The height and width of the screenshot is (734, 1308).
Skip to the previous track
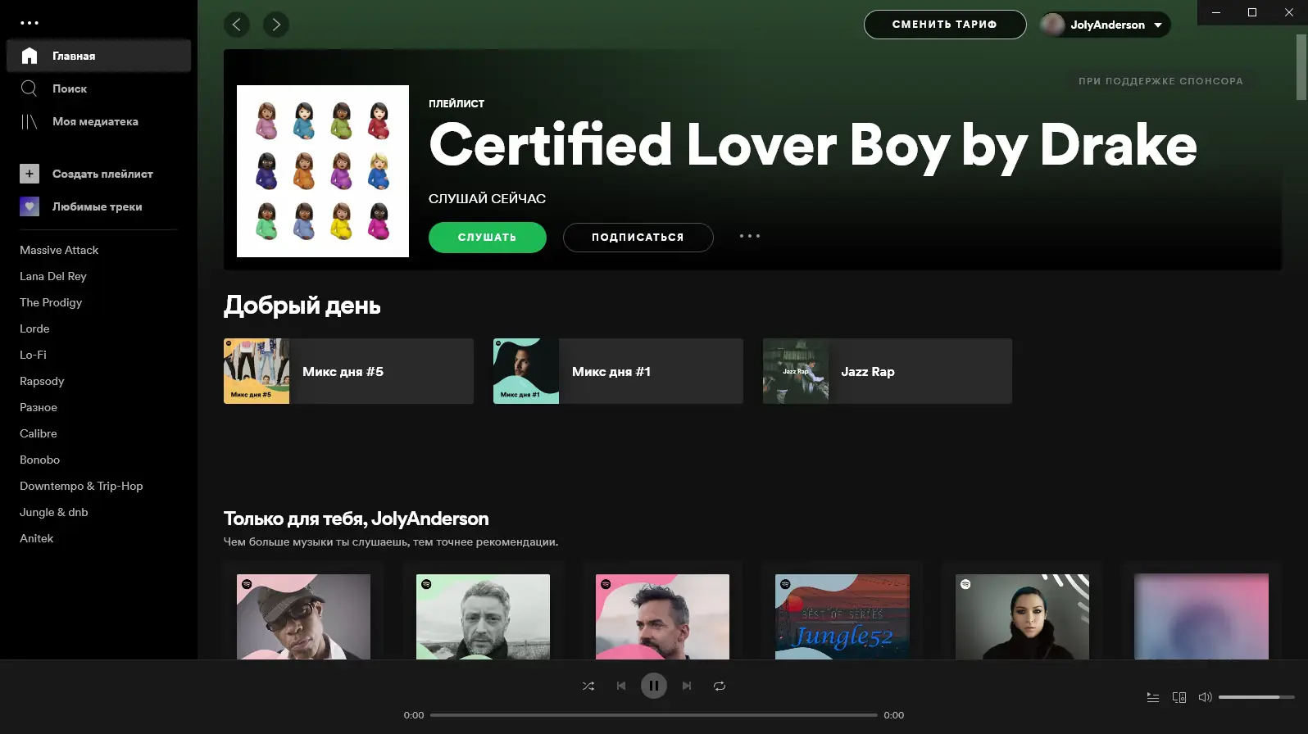click(x=621, y=686)
